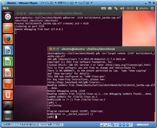Click the front terminal title bar text

88,49
